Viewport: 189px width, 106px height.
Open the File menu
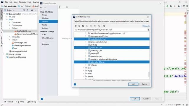pyautogui.click(x=6, y=2)
